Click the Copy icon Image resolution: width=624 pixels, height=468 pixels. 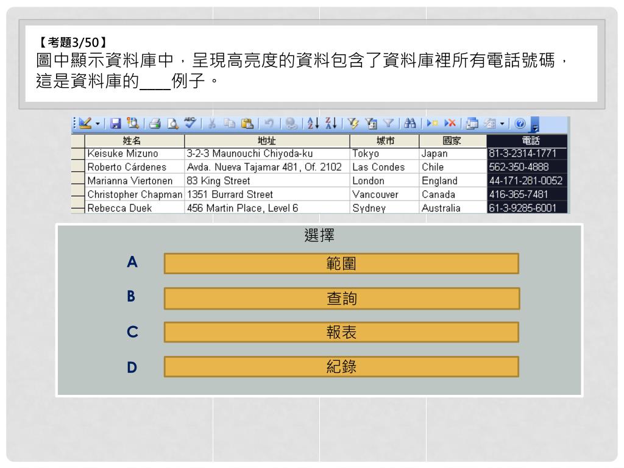point(229,124)
